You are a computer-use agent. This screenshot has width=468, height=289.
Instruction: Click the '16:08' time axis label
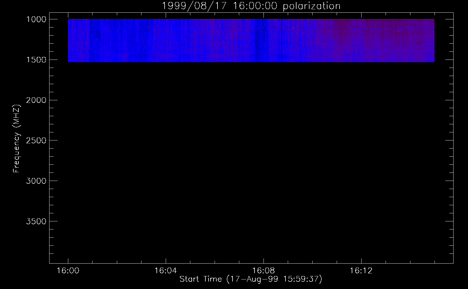tap(263, 271)
